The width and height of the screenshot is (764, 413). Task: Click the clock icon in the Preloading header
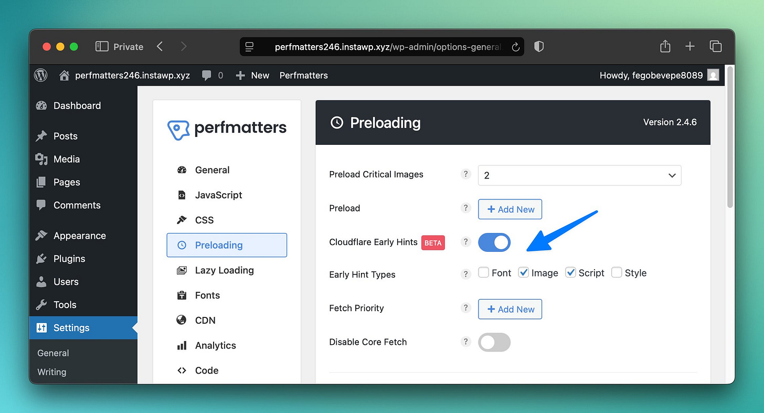tap(337, 123)
